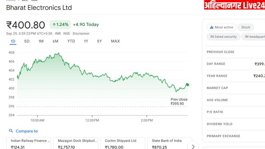Open Mazagon Dock Shipbuilders card
265x149 pixels.
[x=76, y=143]
